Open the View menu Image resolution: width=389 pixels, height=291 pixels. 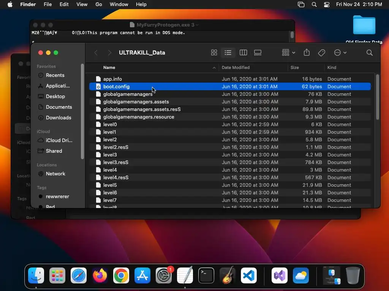click(82, 5)
